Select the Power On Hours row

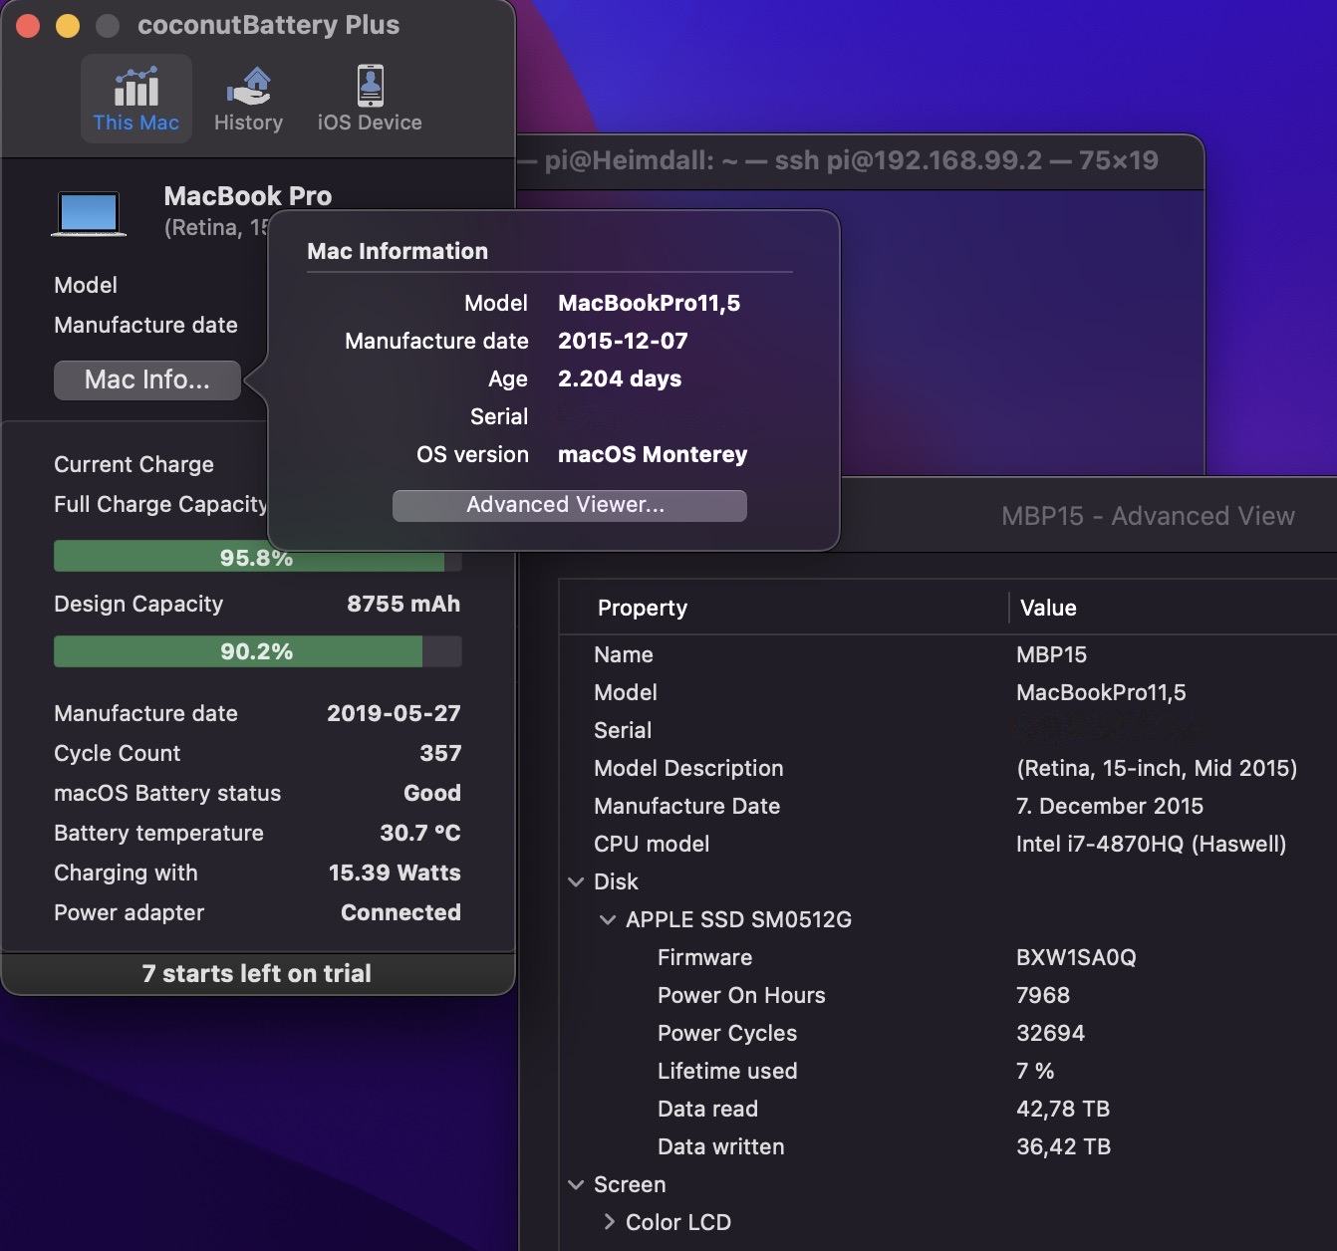tap(947, 995)
